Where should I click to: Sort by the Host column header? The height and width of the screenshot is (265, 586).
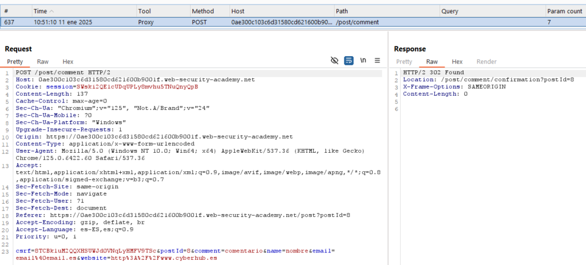[281, 11]
